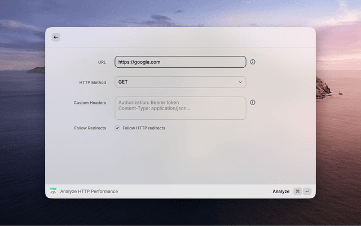
Task: Toggle the Follow HTTP redirects checkbox
Action: (x=117, y=128)
